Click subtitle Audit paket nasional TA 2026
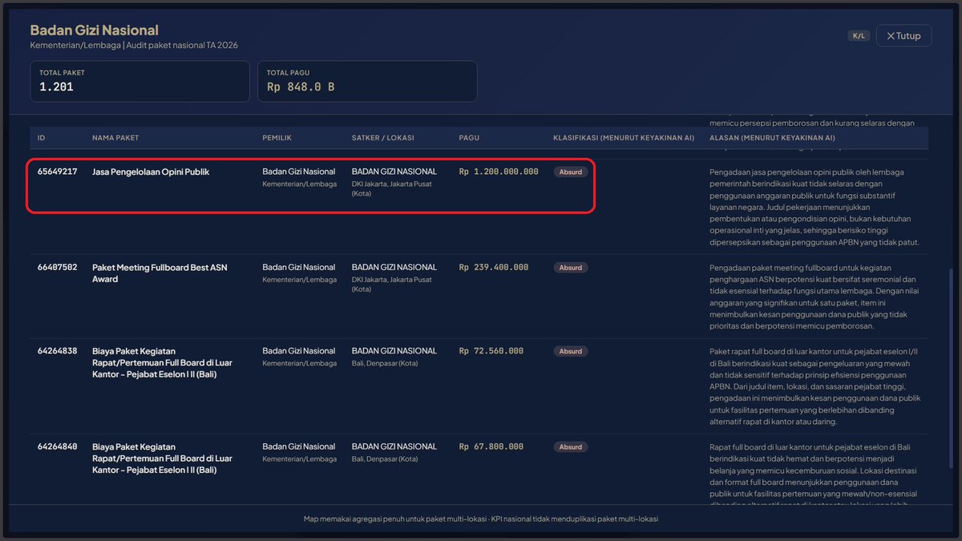962x541 pixels. click(181, 46)
